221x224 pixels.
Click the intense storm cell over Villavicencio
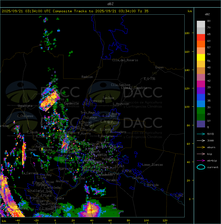[x=49, y=101]
